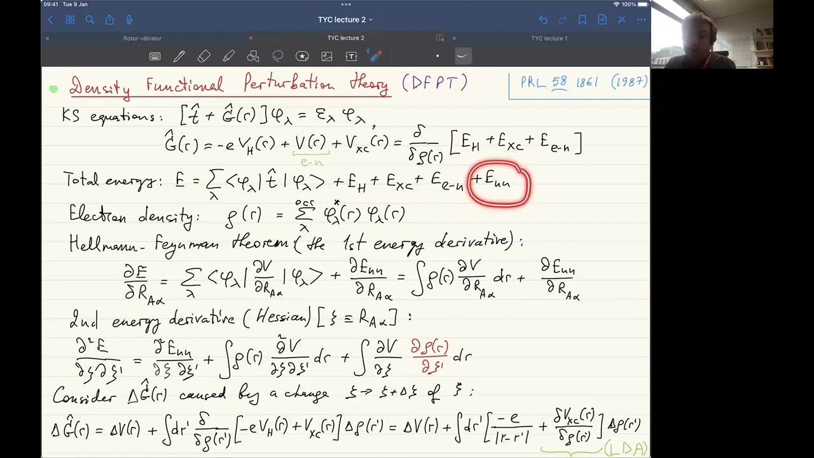Open the search magnifier

tap(90, 20)
